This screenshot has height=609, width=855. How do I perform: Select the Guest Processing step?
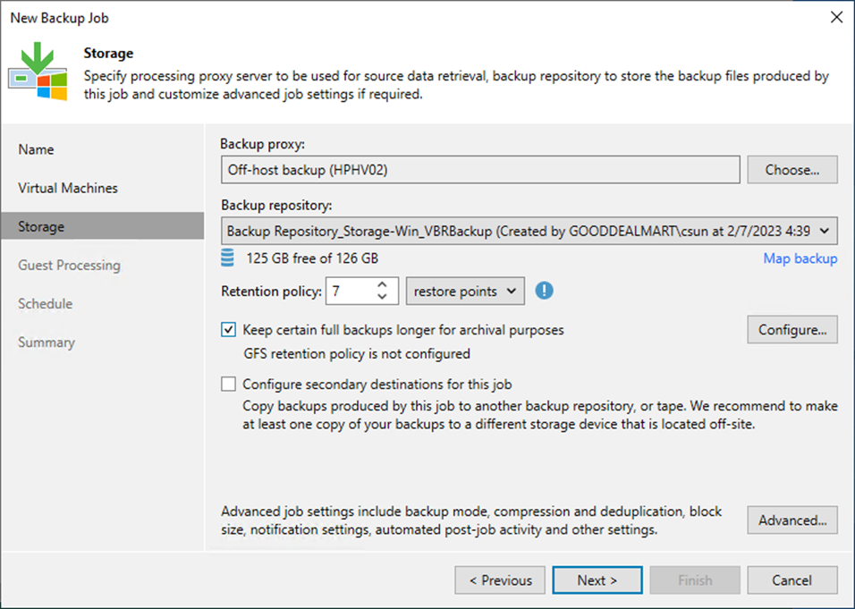click(69, 266)
